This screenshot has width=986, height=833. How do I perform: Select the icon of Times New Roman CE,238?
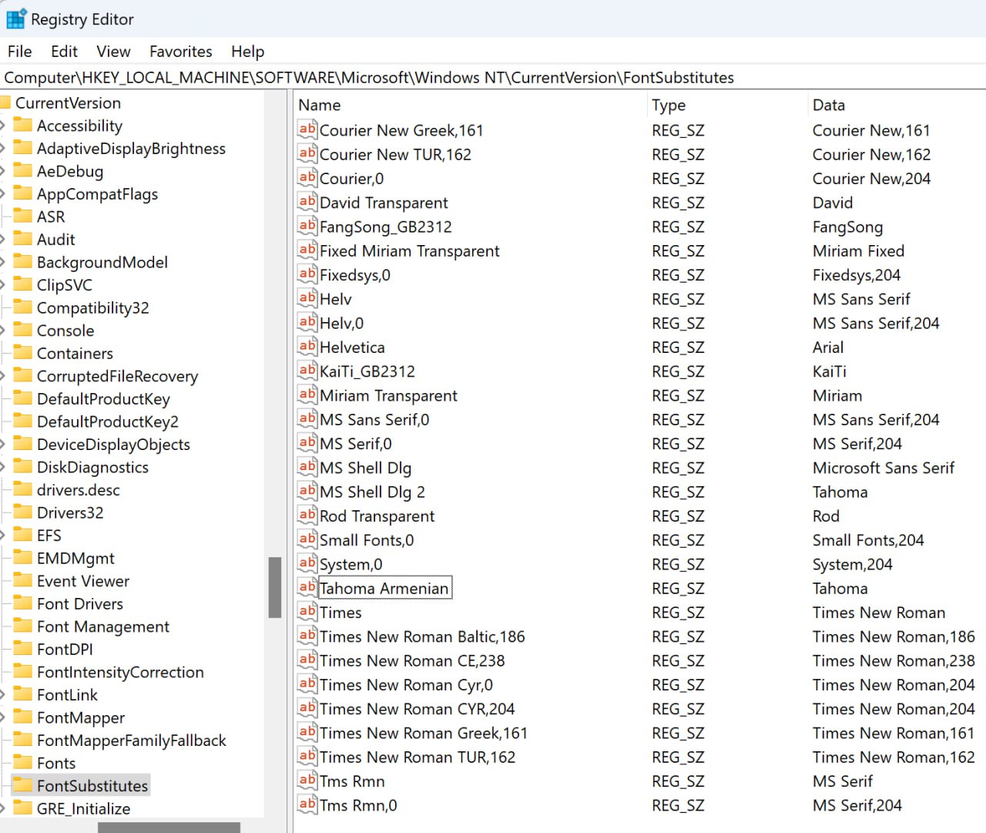[307, 660]
